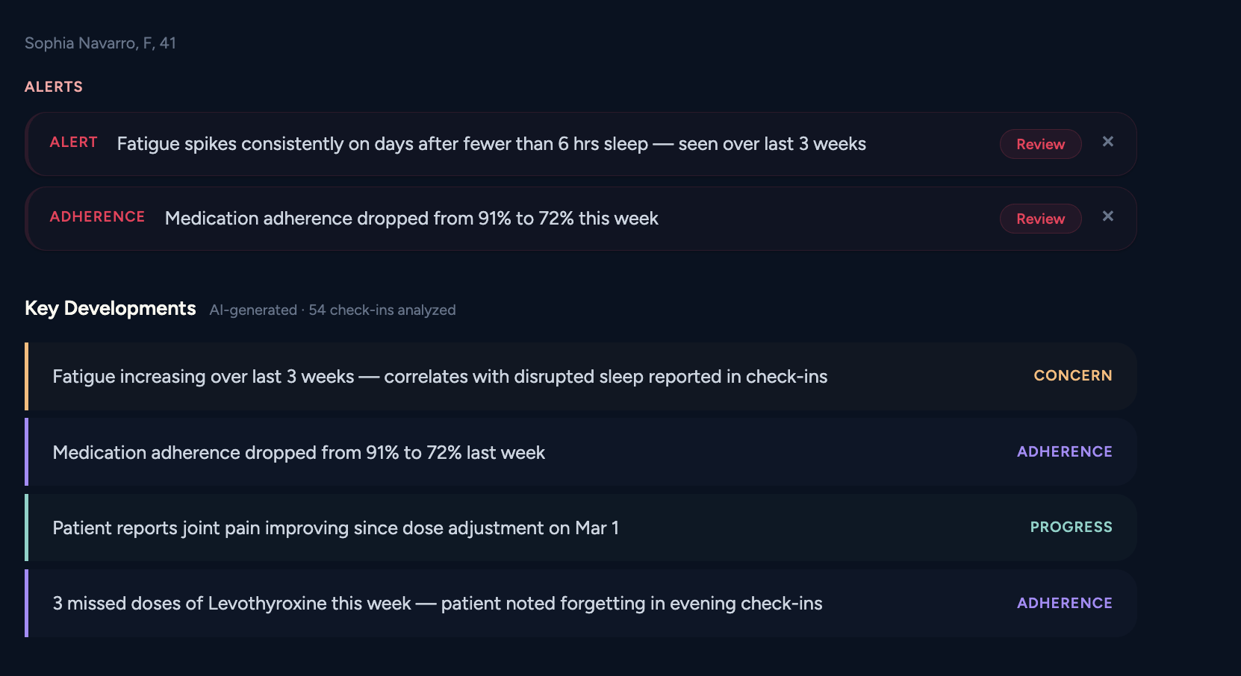Click the red ADHERENCE alert label
The width and height of the screenshot is (1241, 676).
(x=97, y=217)
